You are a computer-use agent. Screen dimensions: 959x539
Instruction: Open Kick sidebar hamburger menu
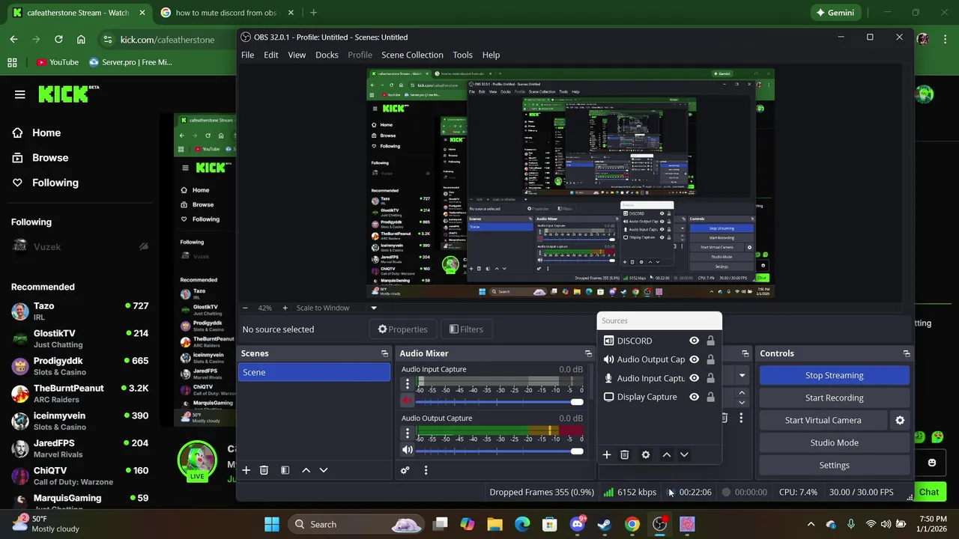pos(20,94)
